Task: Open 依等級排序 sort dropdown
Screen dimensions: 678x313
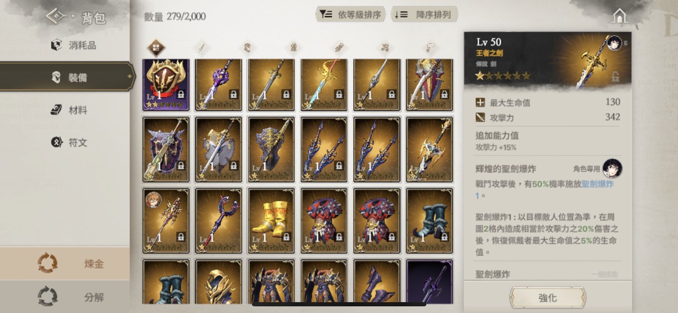Action: point(350,15)
